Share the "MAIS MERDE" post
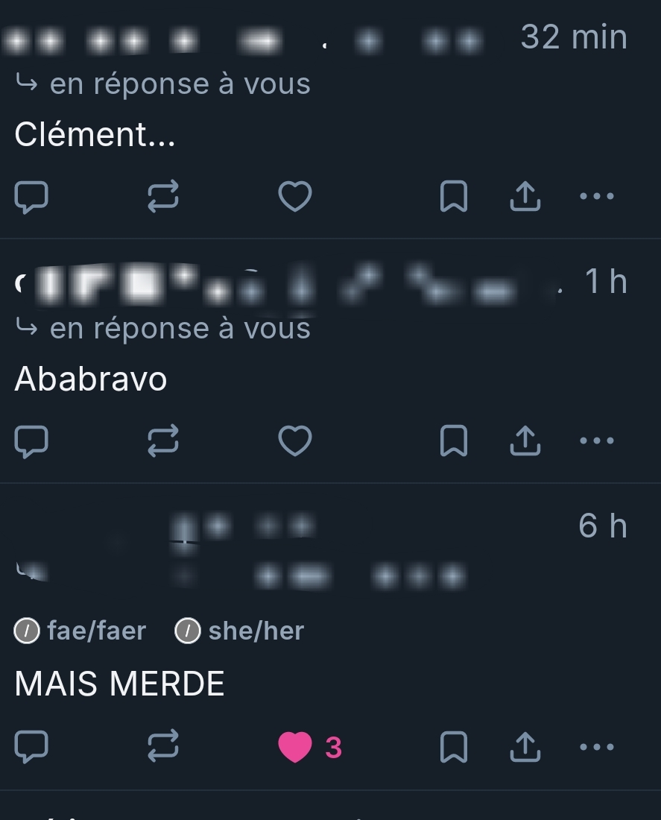The width and height of the screenshot is (661, 820). pyautogui.click(x=525, y=746)
